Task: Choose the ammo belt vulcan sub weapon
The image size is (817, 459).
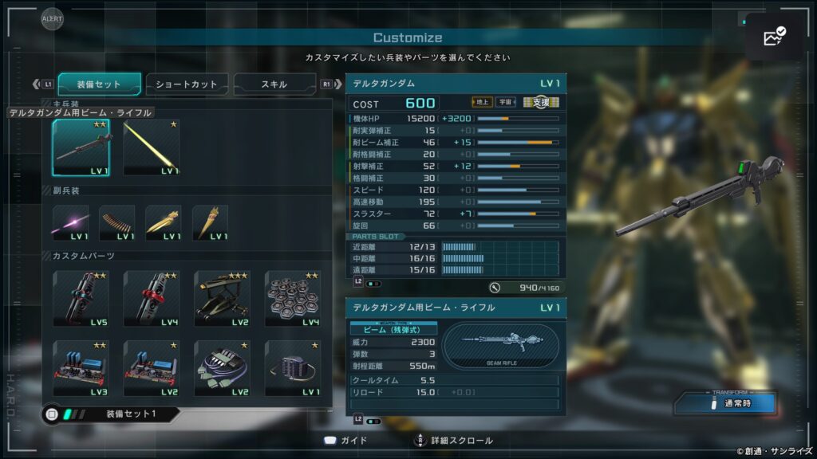Action: (x=117, y=223)
